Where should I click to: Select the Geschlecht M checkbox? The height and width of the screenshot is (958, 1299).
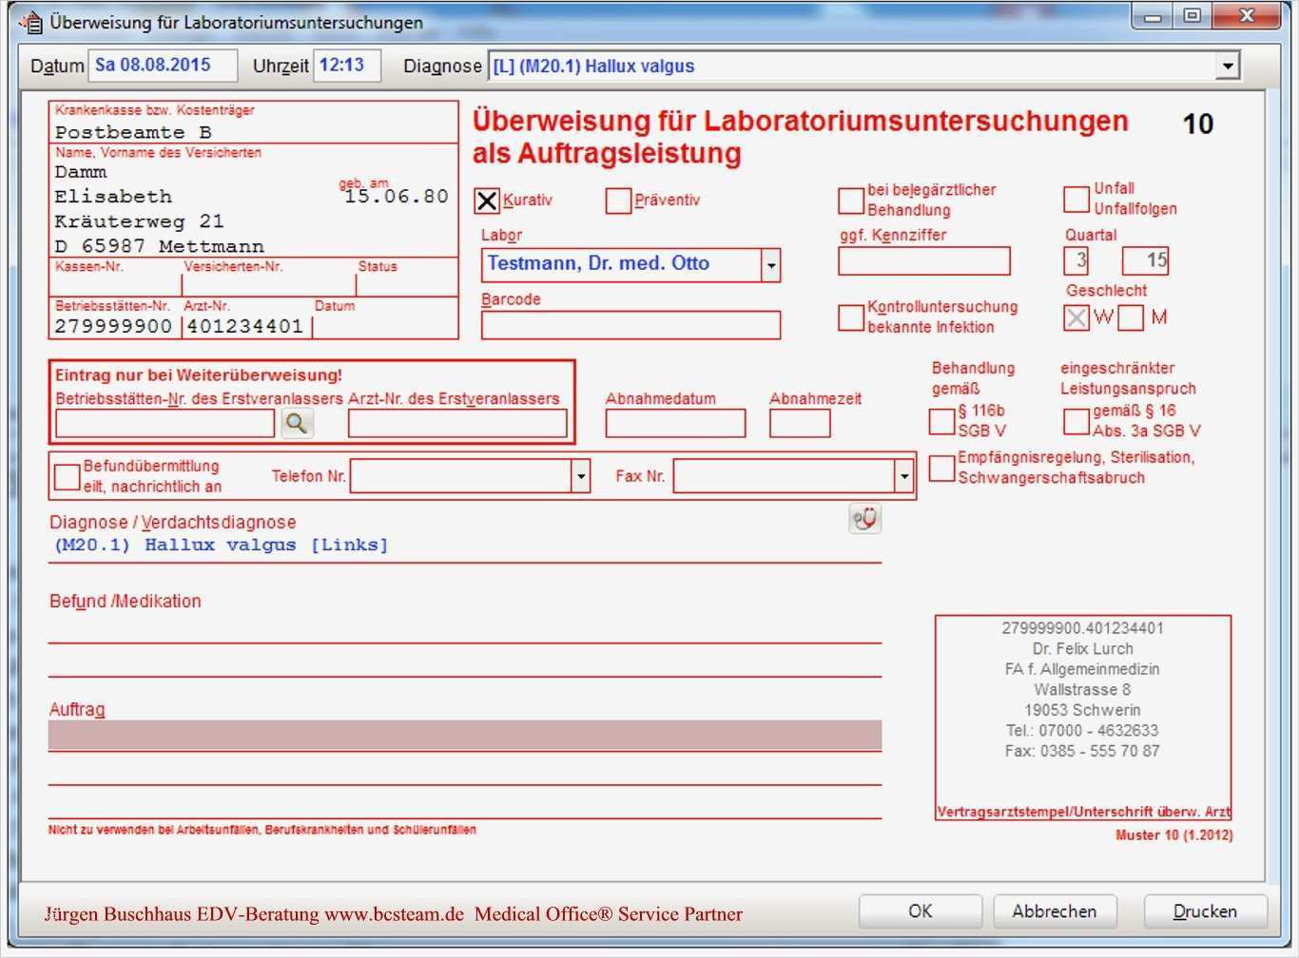tap(1131, 317)
